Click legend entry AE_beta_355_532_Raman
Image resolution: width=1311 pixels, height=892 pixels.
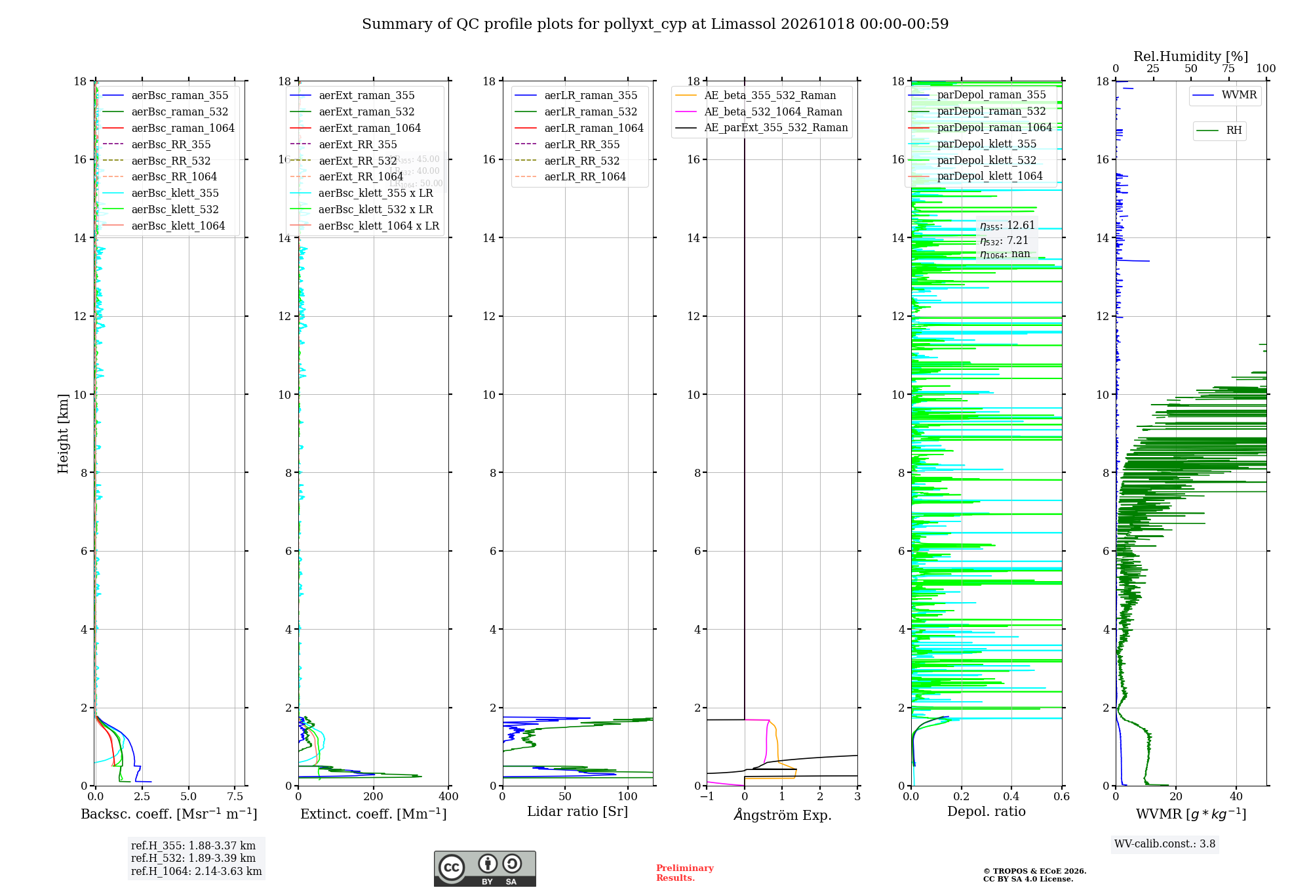(x=756, y=96)
